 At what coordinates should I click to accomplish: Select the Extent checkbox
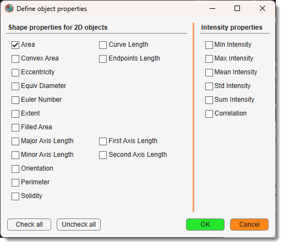pyautogui.click(x=15, y=114)
